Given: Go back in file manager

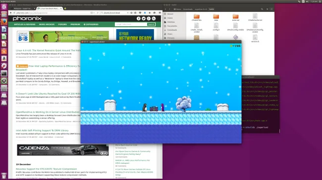Looking at the screenshot, I should point(165,9).
